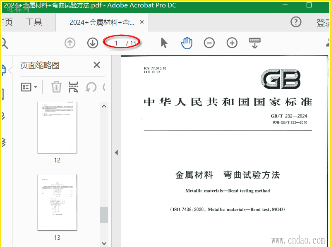Go to previous page with up arrow
Viewport: 331px width, 248px height.
pyautogui.click(x=70, y=43)
